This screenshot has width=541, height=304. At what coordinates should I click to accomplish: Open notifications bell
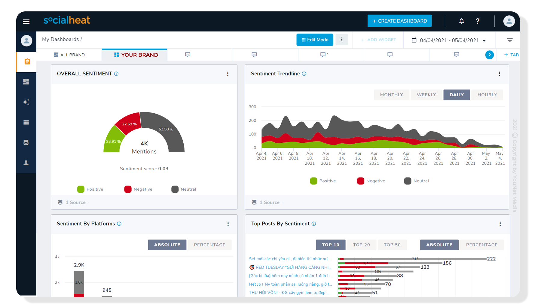tap(461, 21)
